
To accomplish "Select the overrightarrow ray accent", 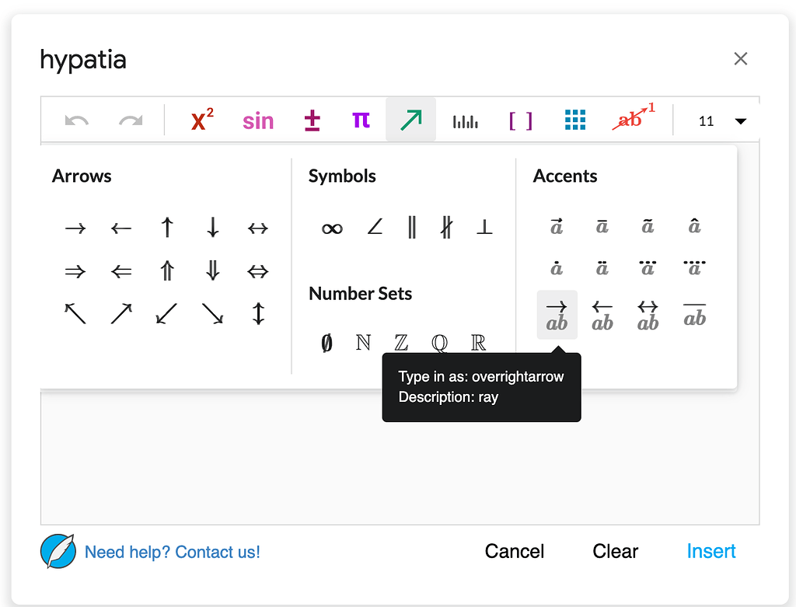I will 557,313.
